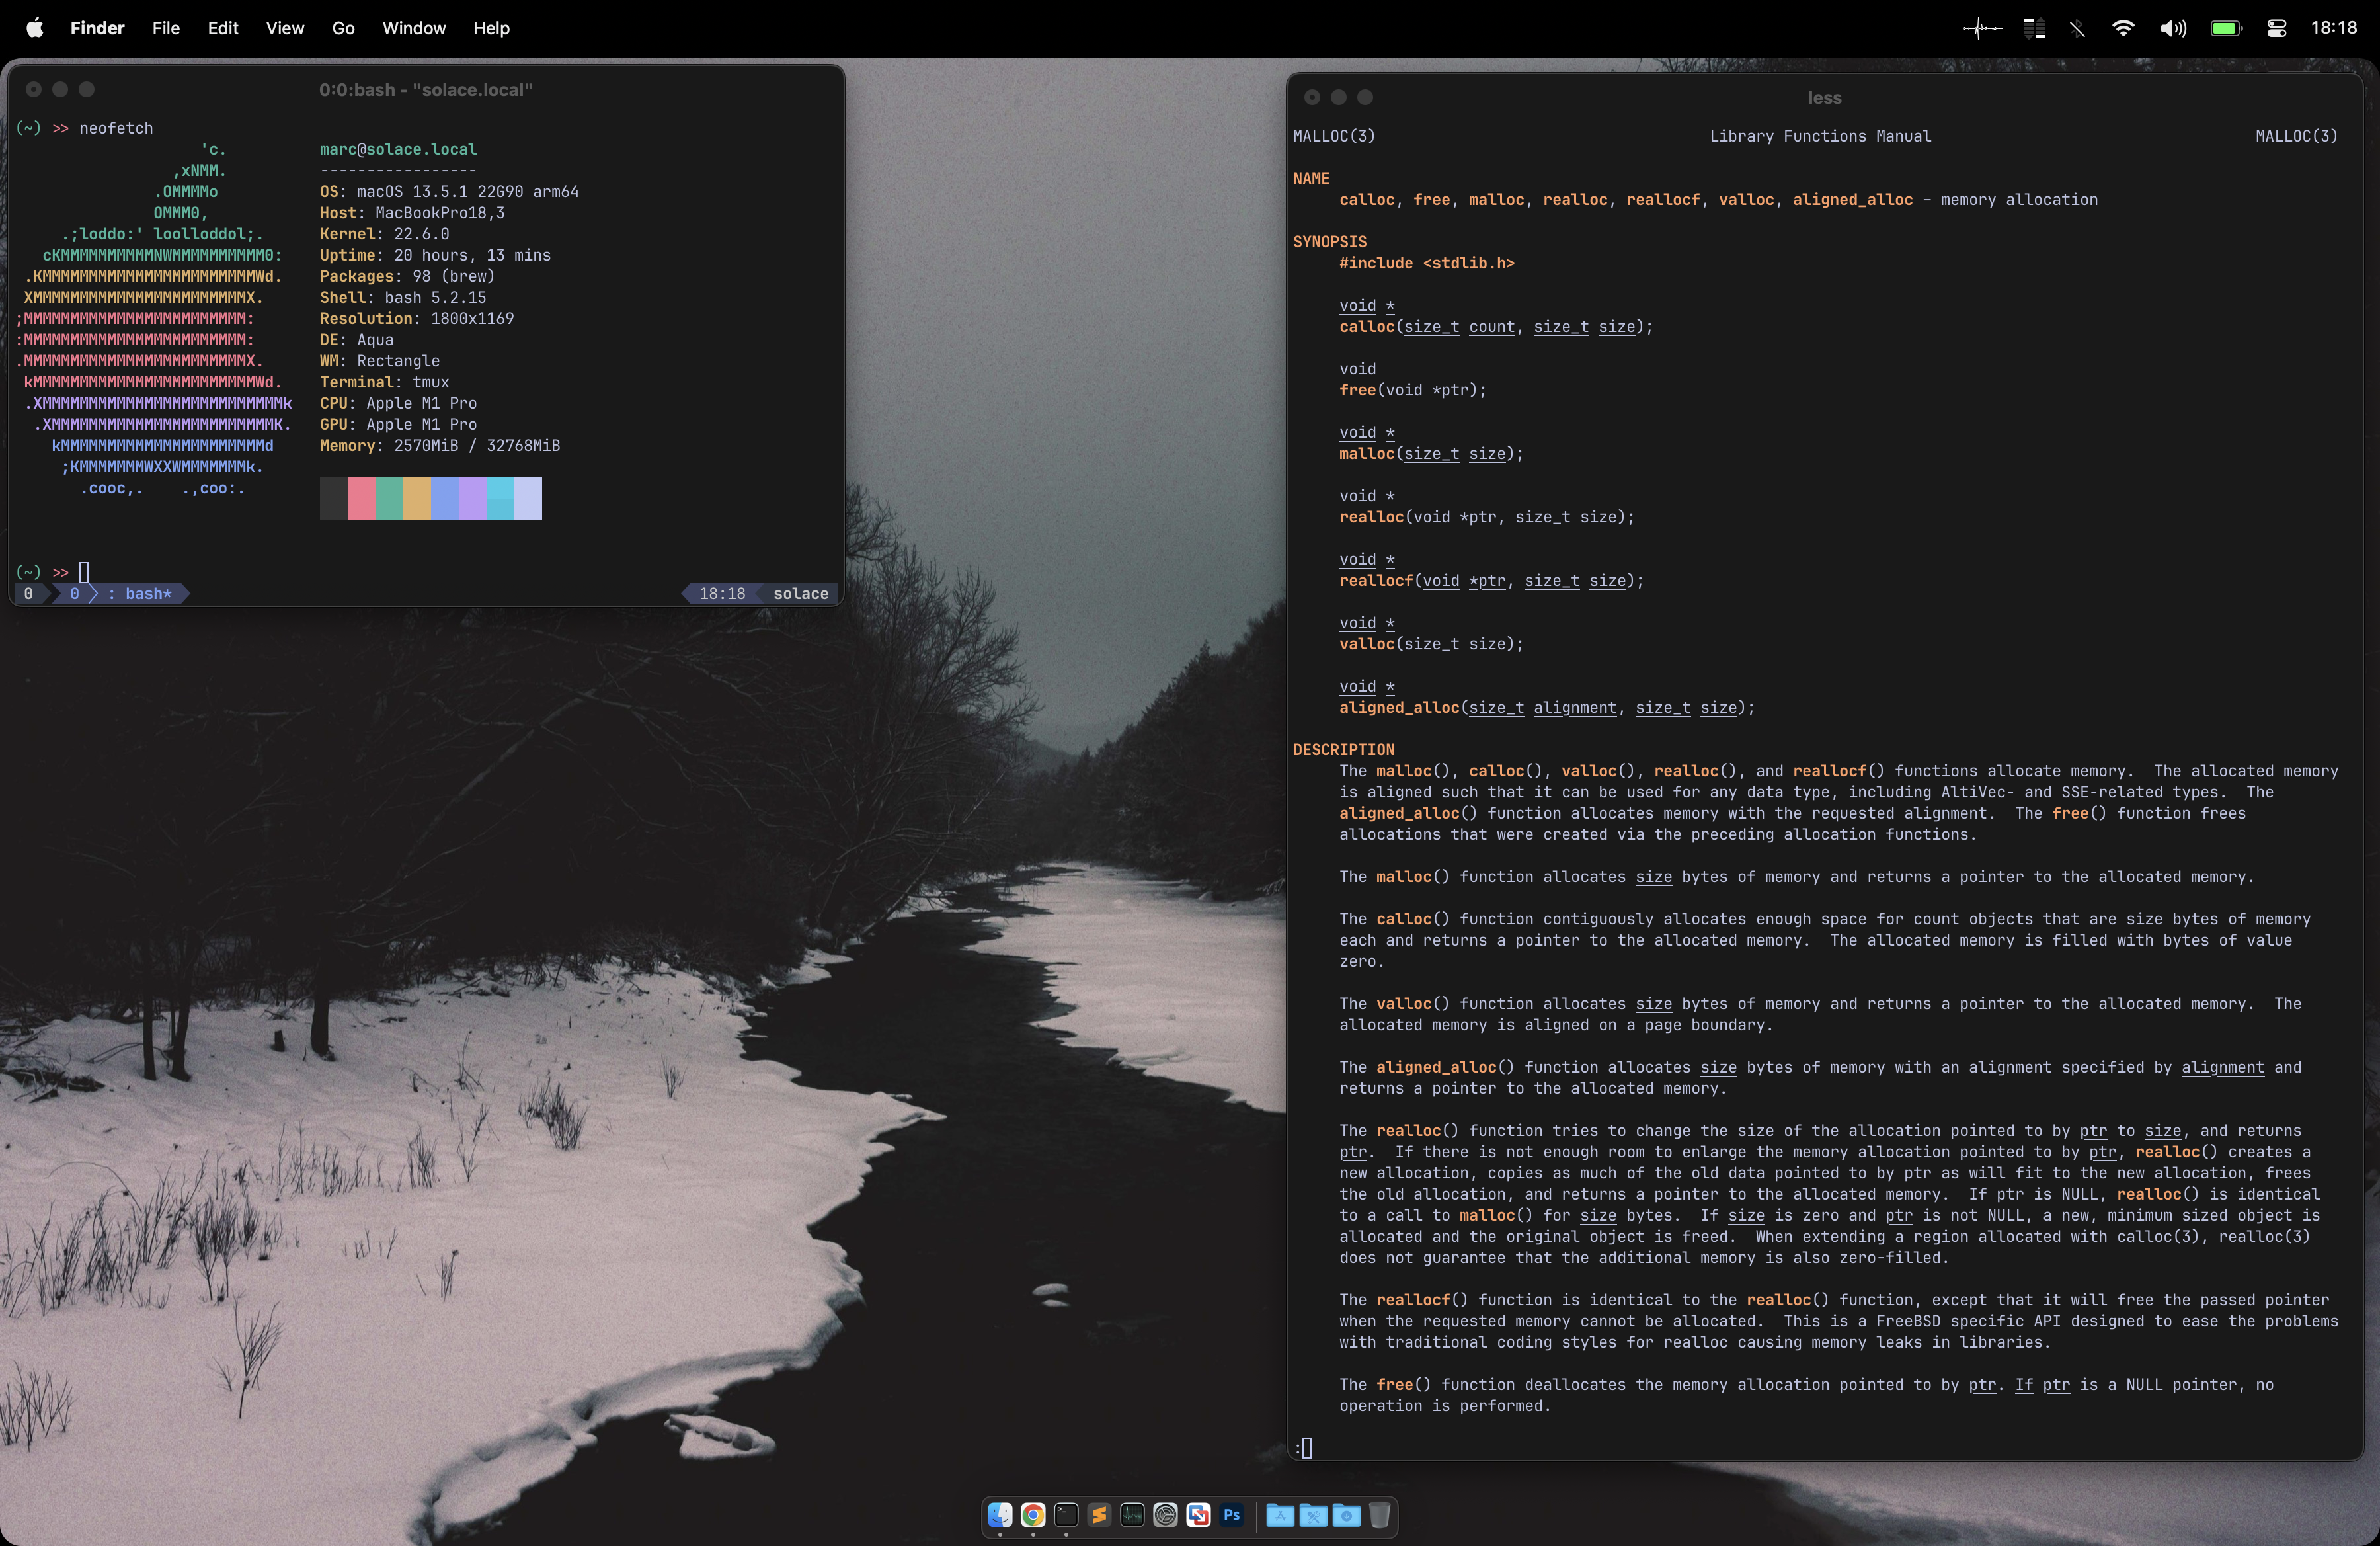Click the Wi-Fi status icon
The image size is (2380, 1546).
[2122, 28]
